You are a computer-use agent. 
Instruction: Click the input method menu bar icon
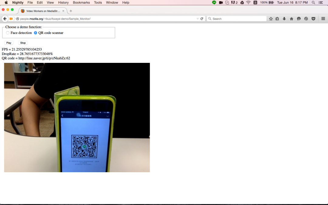tap(255, 2)
